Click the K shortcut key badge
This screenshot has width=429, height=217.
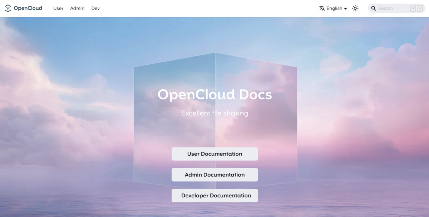click(x=420, y=8)
